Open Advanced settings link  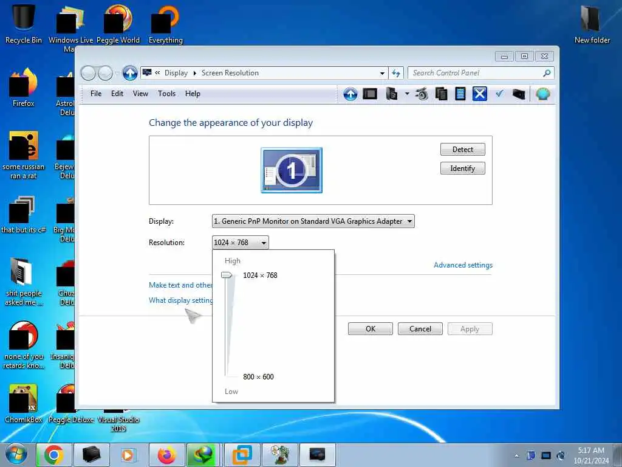pos(463,265)
